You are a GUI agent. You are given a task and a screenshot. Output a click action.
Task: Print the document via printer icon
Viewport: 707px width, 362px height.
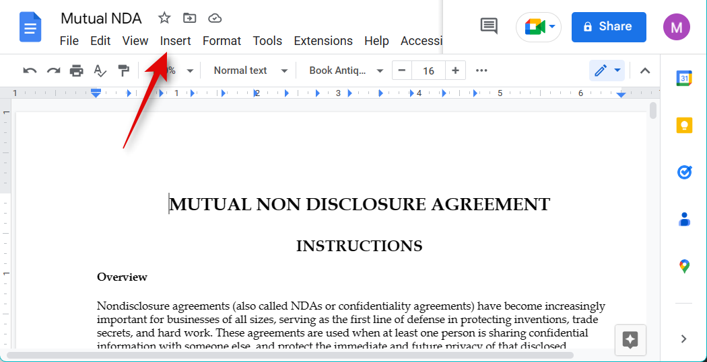(x=77, y=71)
